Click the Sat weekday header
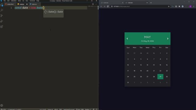Screen dimensions: 196x110 tap(167, 48)
